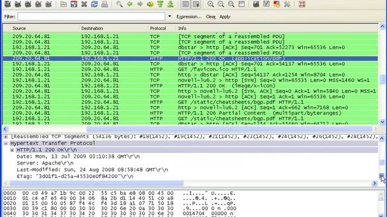Click packet list scrollbar down arrow

(x=382, y=122)
